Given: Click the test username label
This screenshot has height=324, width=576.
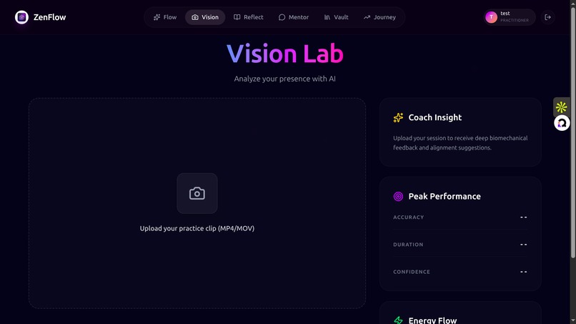Looking at the screenshot, I should pos(505,14).
